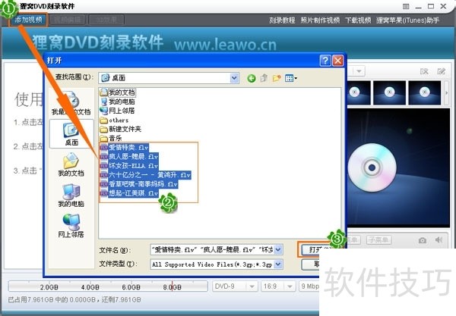Image resolution: width=456 pixels, height=316 pixels.
Task: Expand the 文件类型 dropdown arrow
Action: (x=278, y=264)
